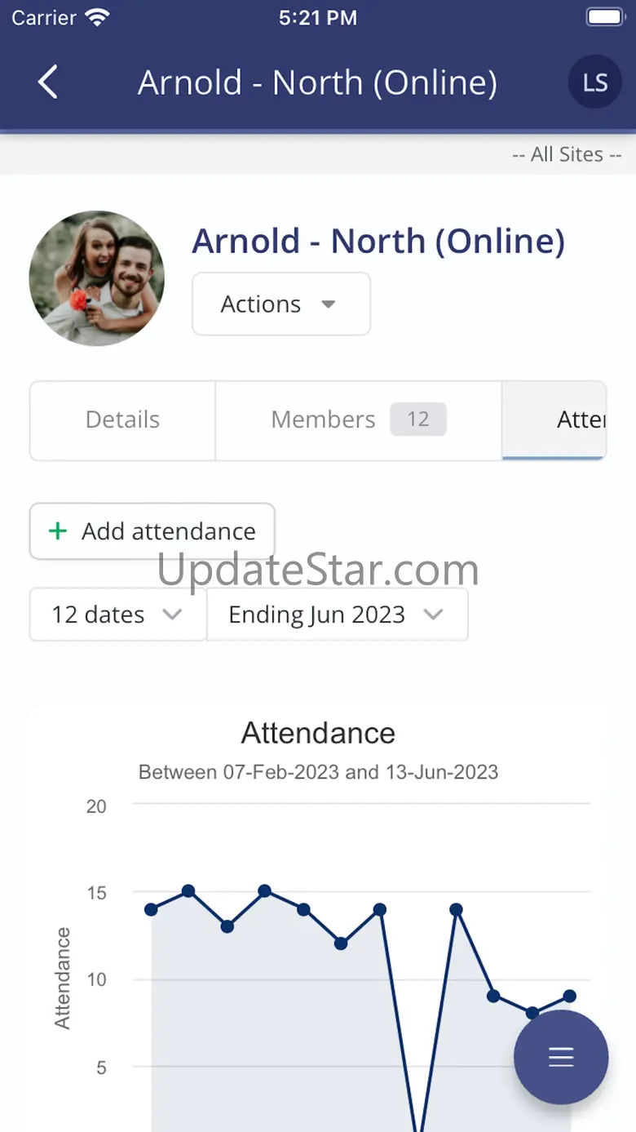Tap the green plus icon
636x1132 pixels.
pyautogui.click(x=57, y=531)
